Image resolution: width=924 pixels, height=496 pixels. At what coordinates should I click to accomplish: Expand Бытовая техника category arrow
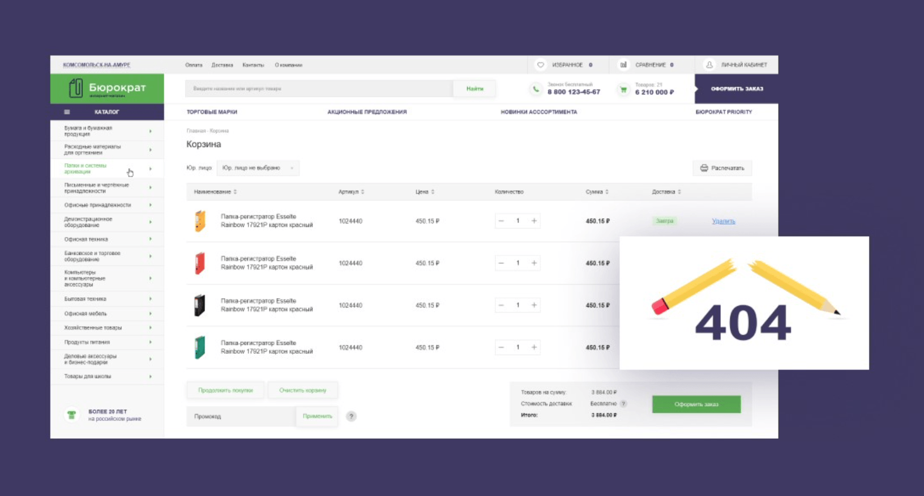[x=151, y=299]
